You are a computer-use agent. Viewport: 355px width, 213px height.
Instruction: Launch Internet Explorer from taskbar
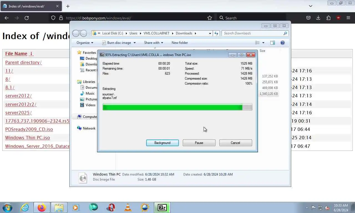25,207
